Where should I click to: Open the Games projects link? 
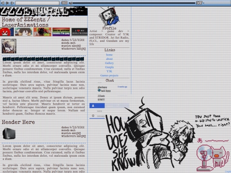pyautogui.click(x=110, y=75)
